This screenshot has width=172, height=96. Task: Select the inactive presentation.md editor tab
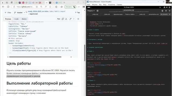(153, 14)
